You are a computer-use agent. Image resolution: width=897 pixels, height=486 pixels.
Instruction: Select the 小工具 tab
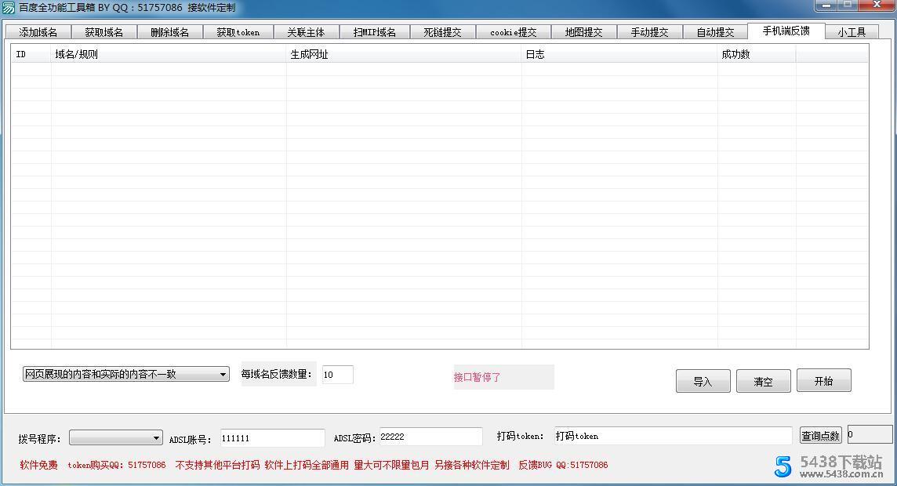click(852, 32)
